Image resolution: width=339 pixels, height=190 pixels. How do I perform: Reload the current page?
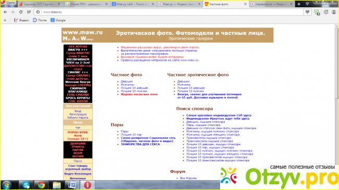pos(21,12)
